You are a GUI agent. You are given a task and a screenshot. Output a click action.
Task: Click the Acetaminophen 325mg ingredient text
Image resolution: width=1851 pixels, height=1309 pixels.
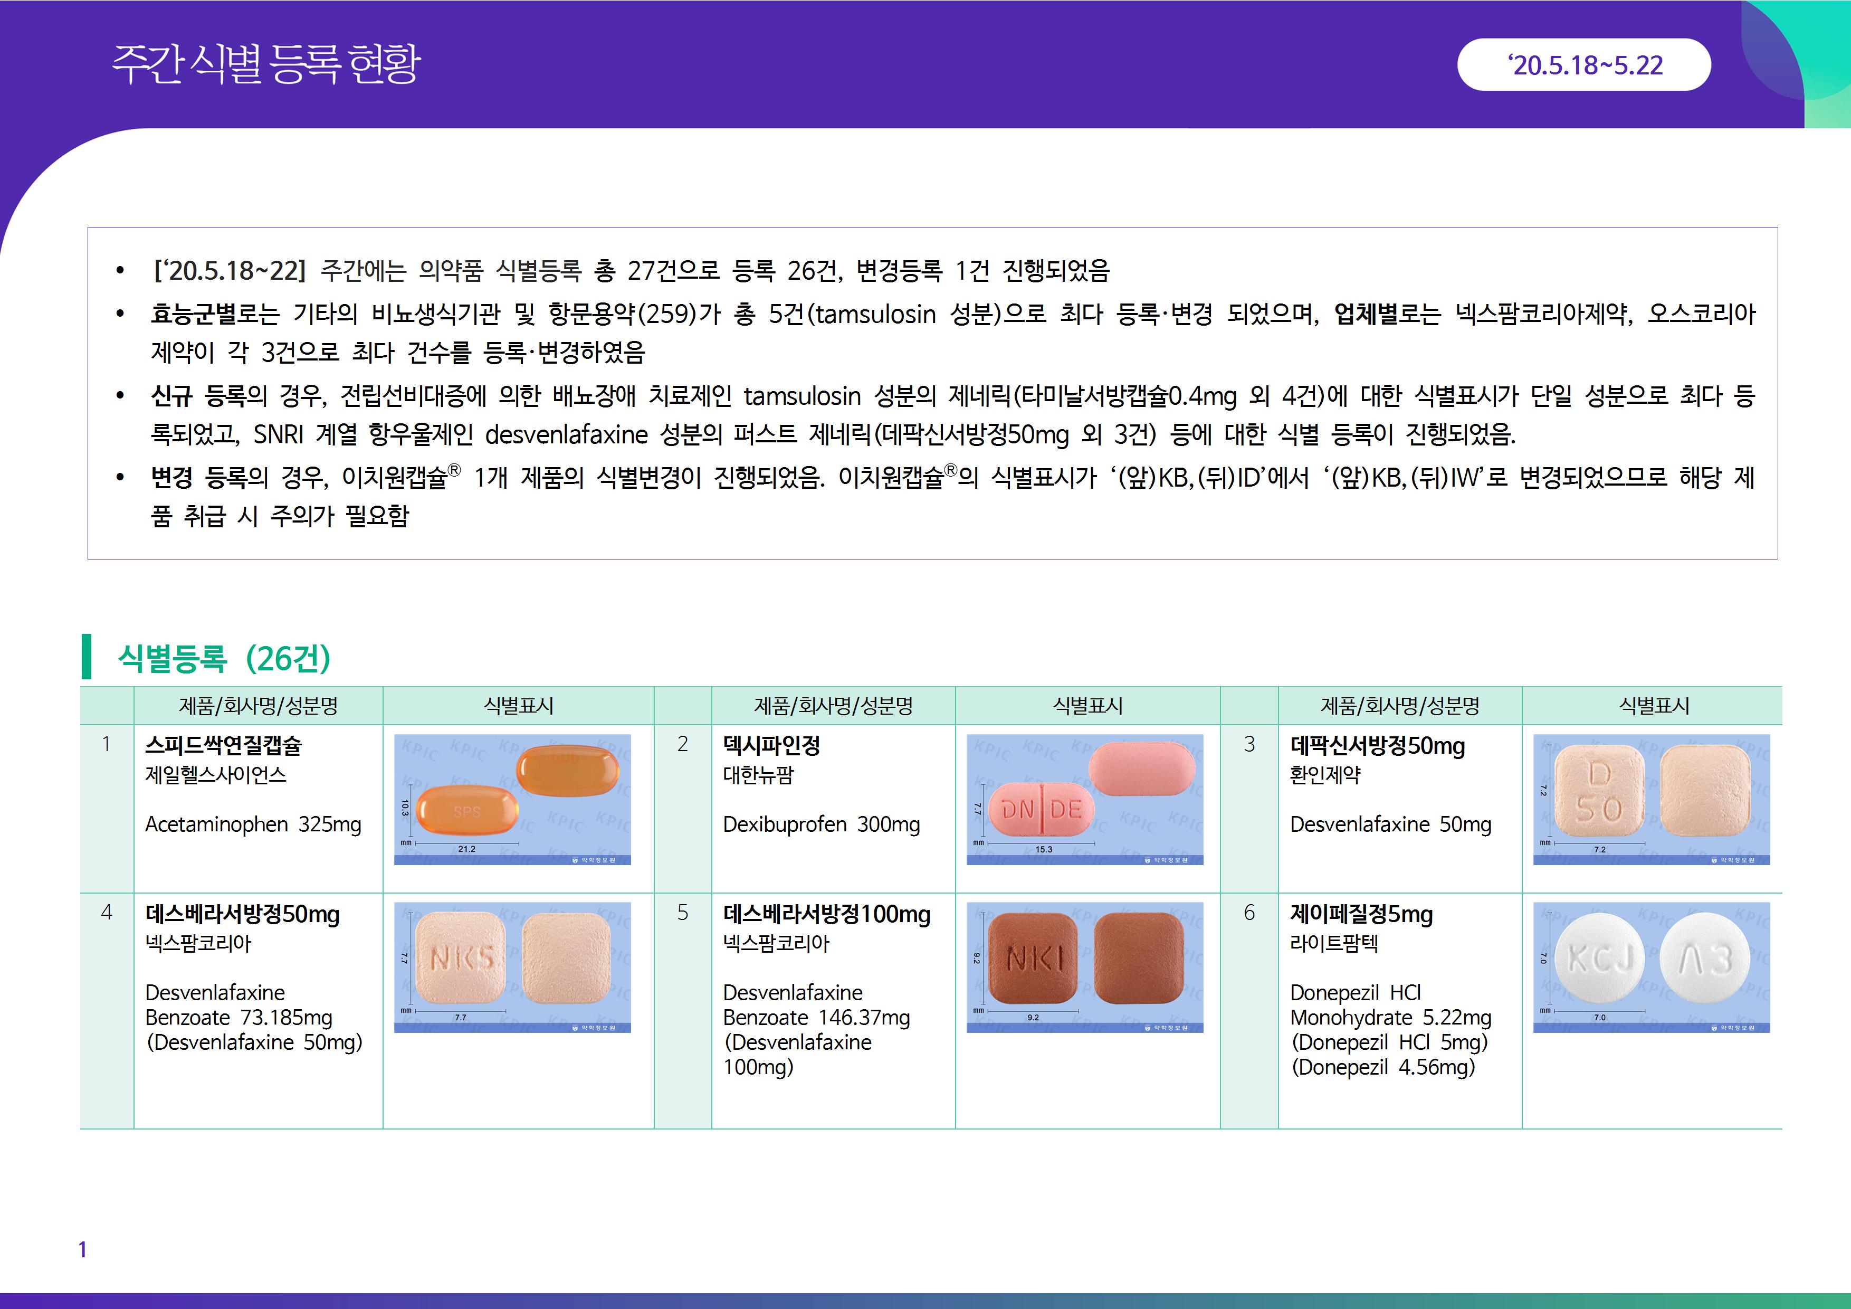[x=253, y=824]
